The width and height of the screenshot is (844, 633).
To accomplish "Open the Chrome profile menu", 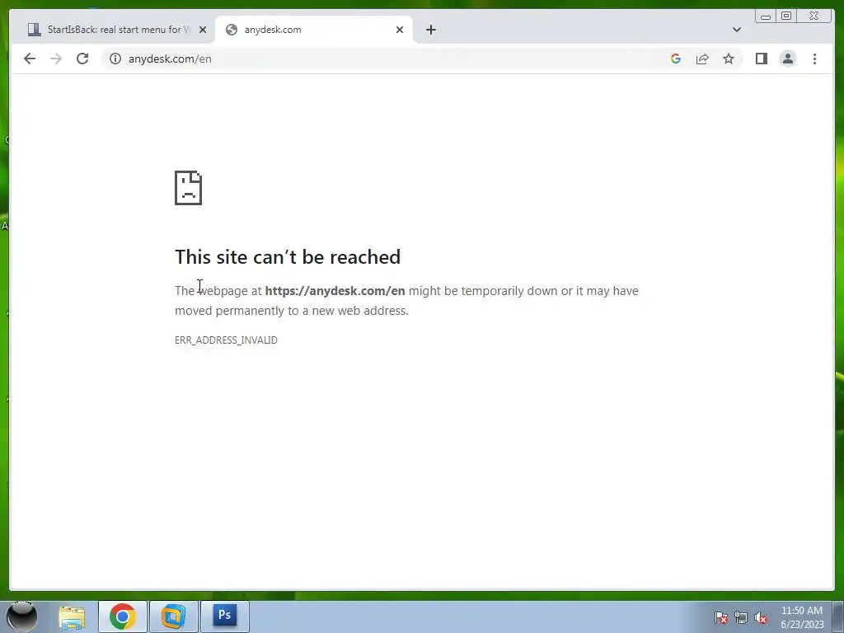I will (787, 59).
